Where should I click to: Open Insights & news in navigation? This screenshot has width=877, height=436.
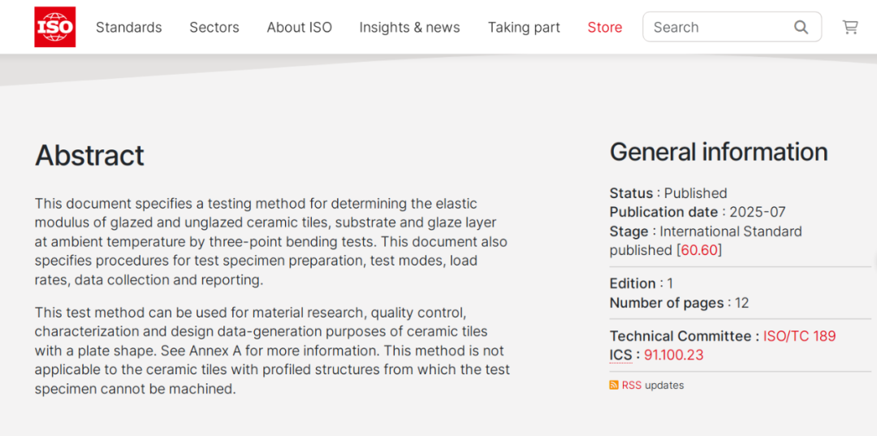coord(409,28)
